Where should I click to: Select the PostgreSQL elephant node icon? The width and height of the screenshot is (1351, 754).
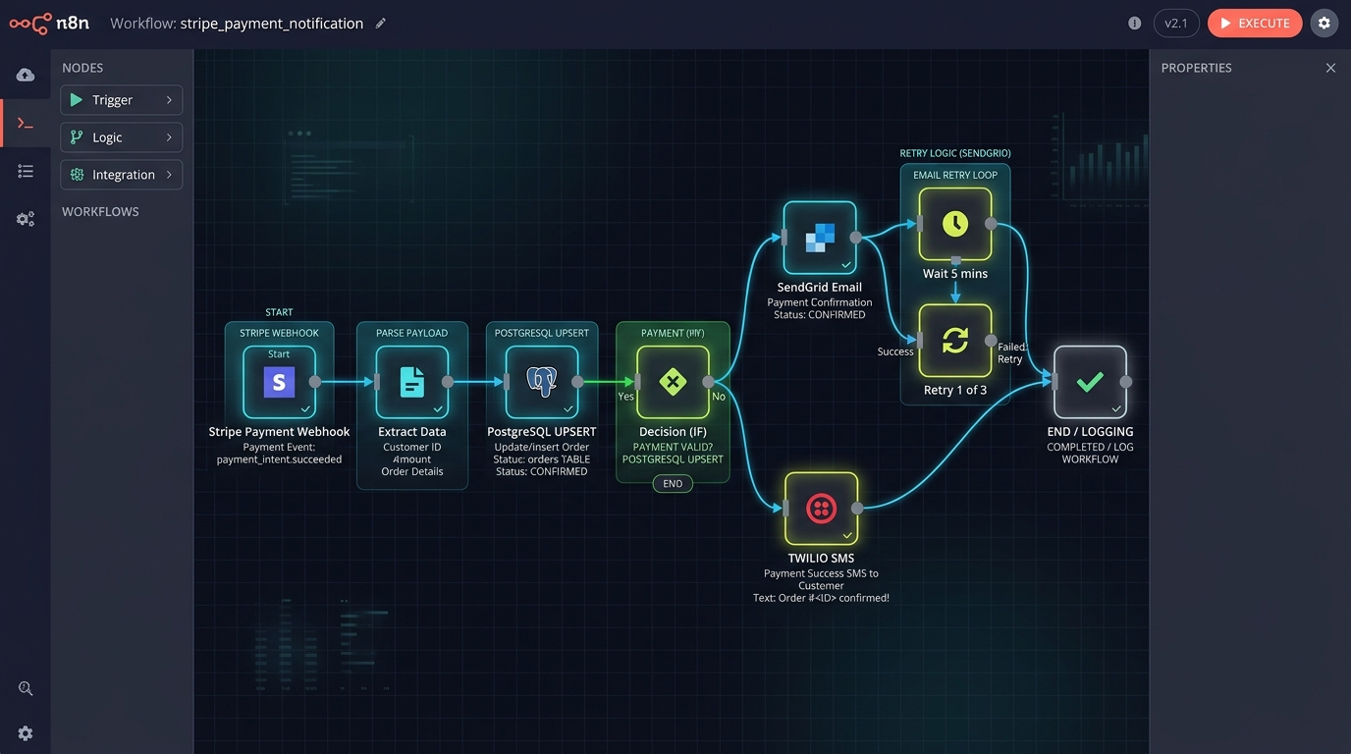[542, 382]
